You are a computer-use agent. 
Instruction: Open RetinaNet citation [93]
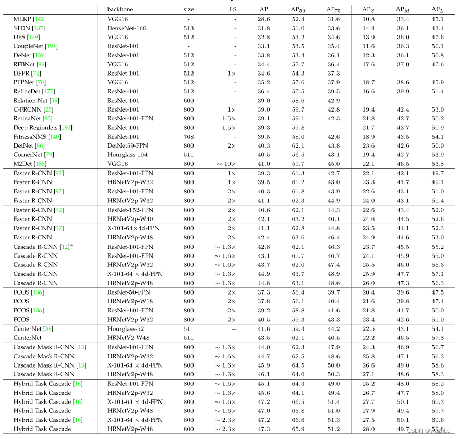(47, 119)
